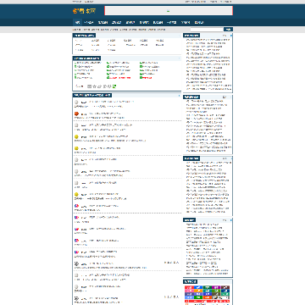Click the first yellow smiley avatar in the post list
Image resolution: width=305 pixels, height=305 pixels.
(x=76, y=137)
